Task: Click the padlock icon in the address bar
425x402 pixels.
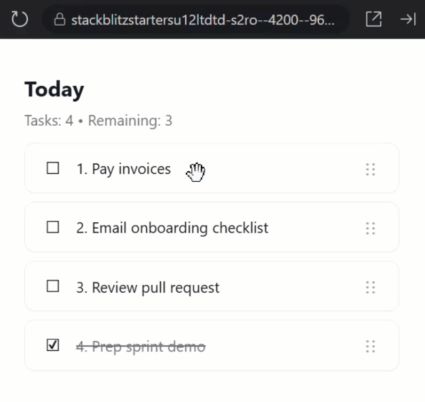Action: click(x=60, y=20)
